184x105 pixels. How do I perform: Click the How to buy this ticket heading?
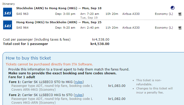click(28, 58)
